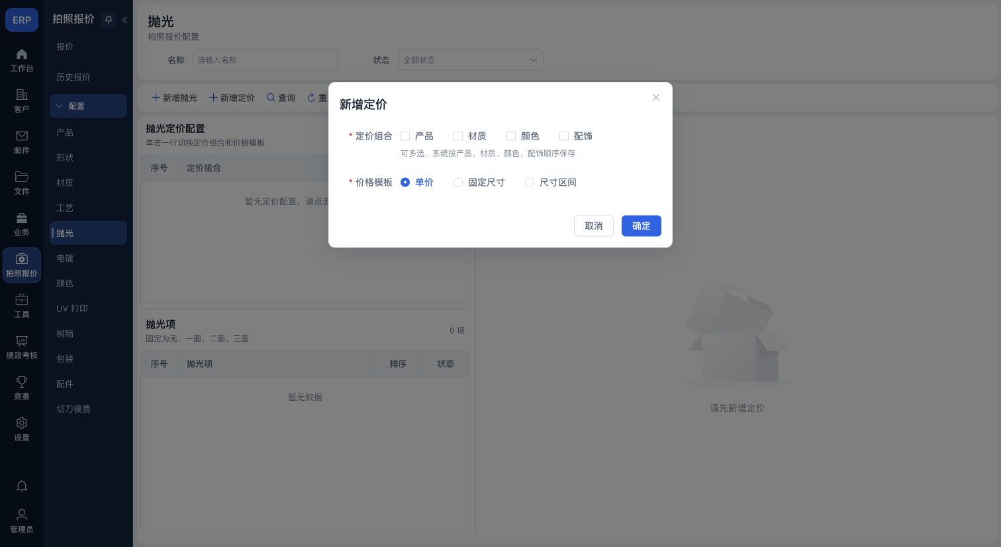This screenshot has height=547, width=1001.
Task: Check the 产品 pricing combination checkbox
Action: 405,136
